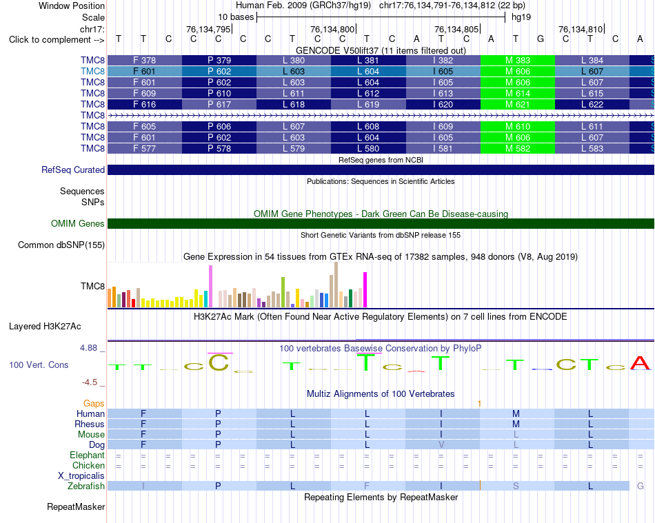Image resolution: width=655 pixels, height=523 pixels.
Task: Click the F 378 codon box
Action: pos(145,60)
